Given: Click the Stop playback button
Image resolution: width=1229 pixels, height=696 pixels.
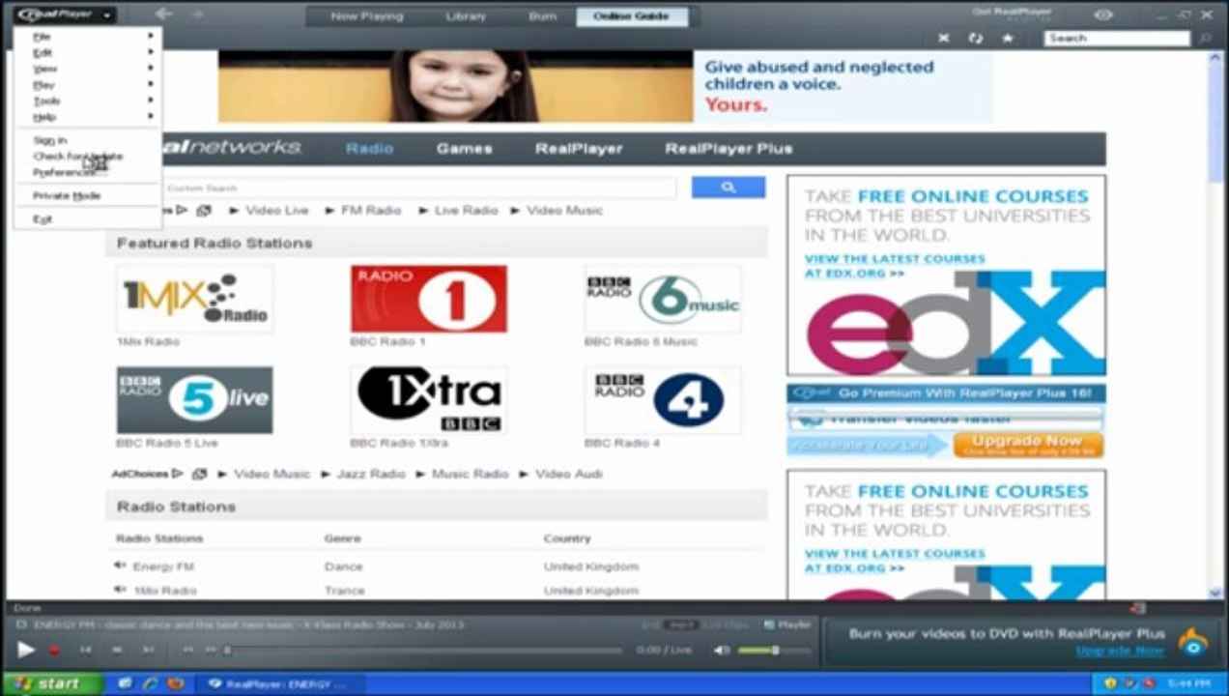Looking at the screenshot, I should tap(117, 651).
